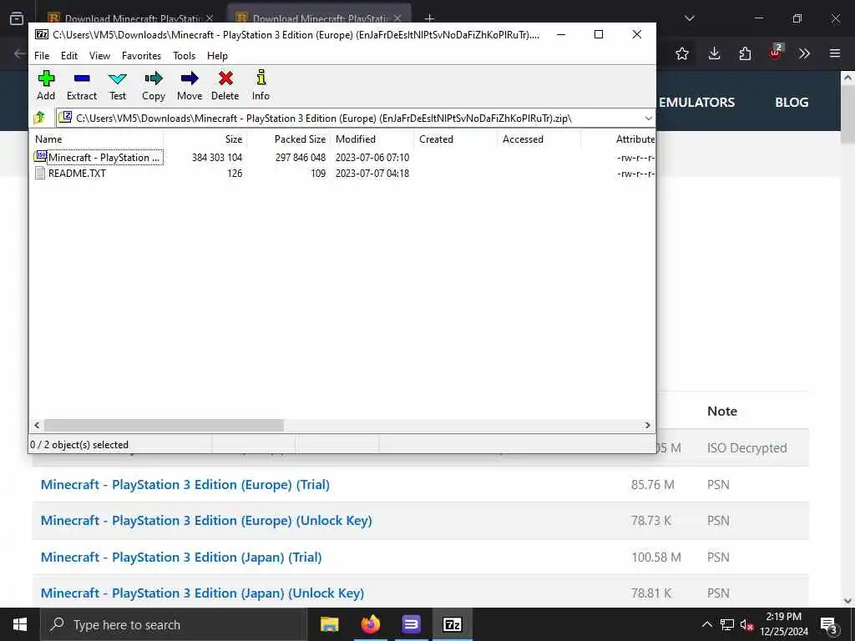Click the Move toolbar icon

click(190, 78)
